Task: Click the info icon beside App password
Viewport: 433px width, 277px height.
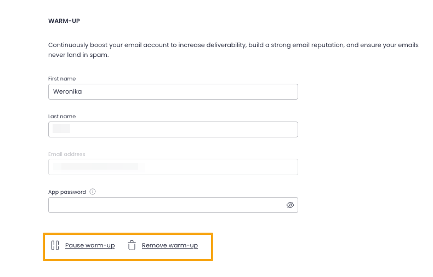Action: click(x=93, y=192)
